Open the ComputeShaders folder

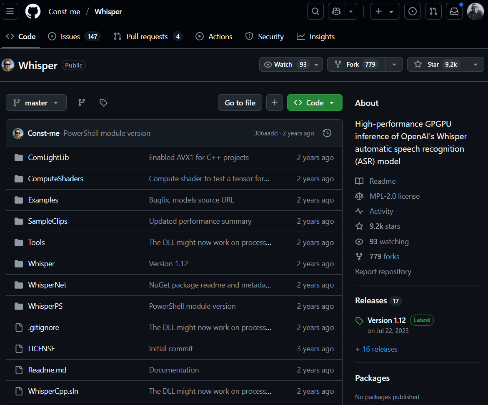click(x=55, y=179)
